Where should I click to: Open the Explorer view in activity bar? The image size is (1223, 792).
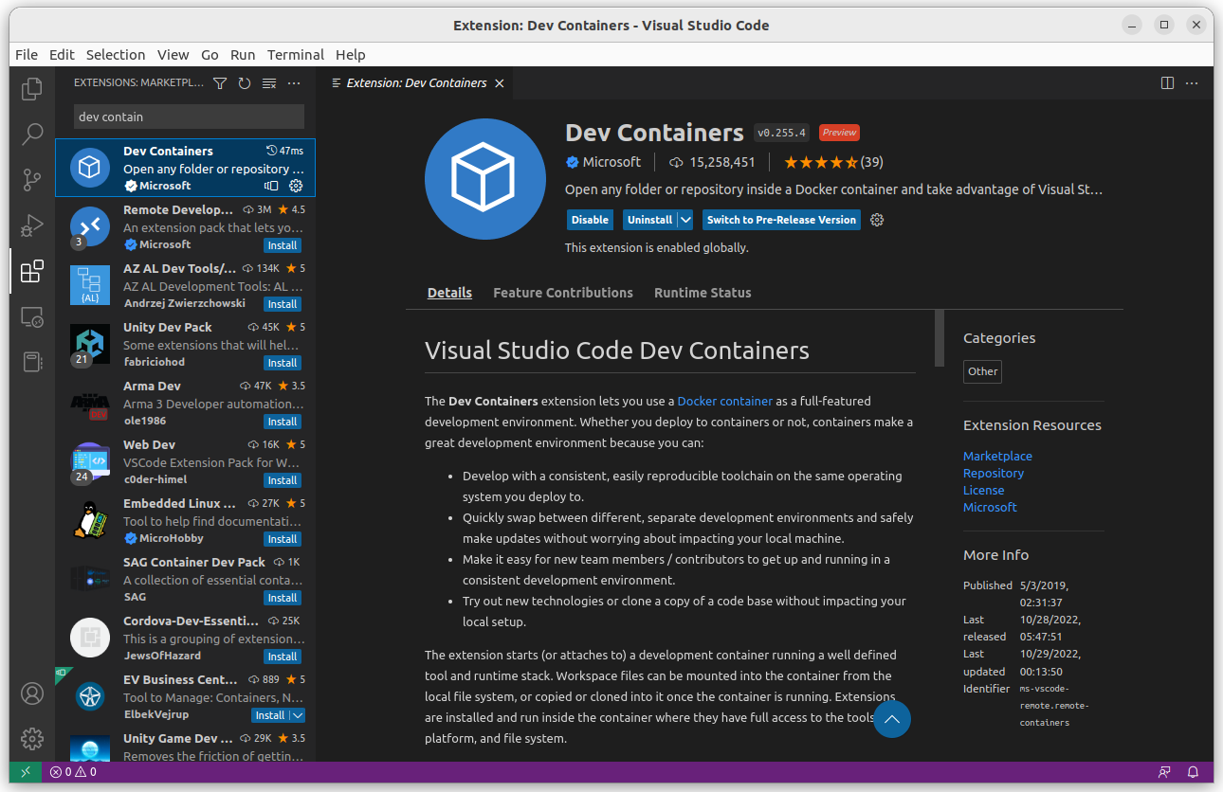point(32,89)
